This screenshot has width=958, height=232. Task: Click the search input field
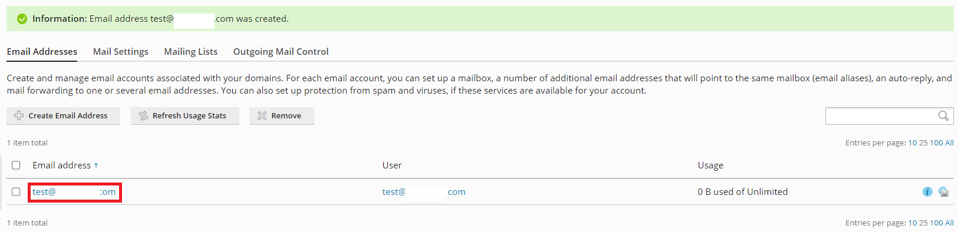click(881, 116)
